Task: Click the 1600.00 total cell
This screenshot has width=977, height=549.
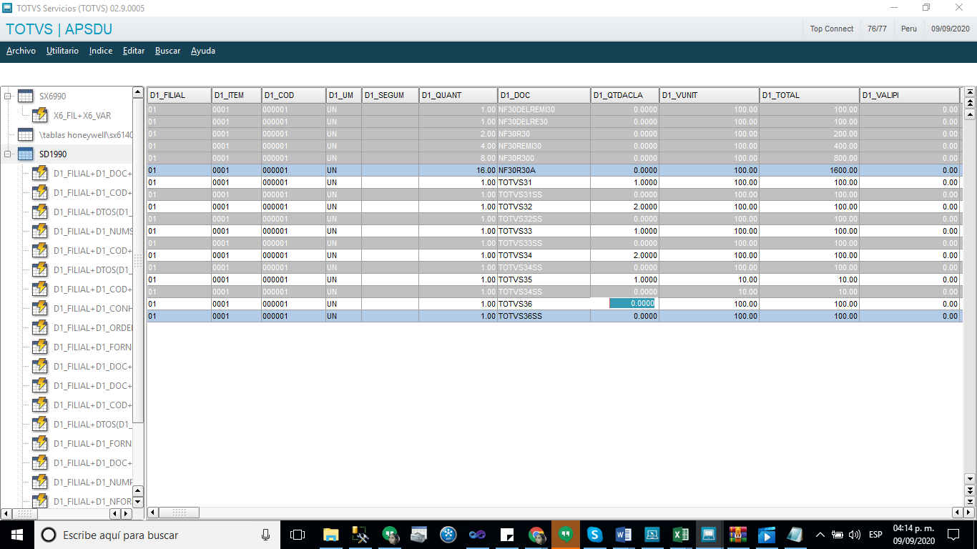Action: pyautogui.click(x=810, y=170)
